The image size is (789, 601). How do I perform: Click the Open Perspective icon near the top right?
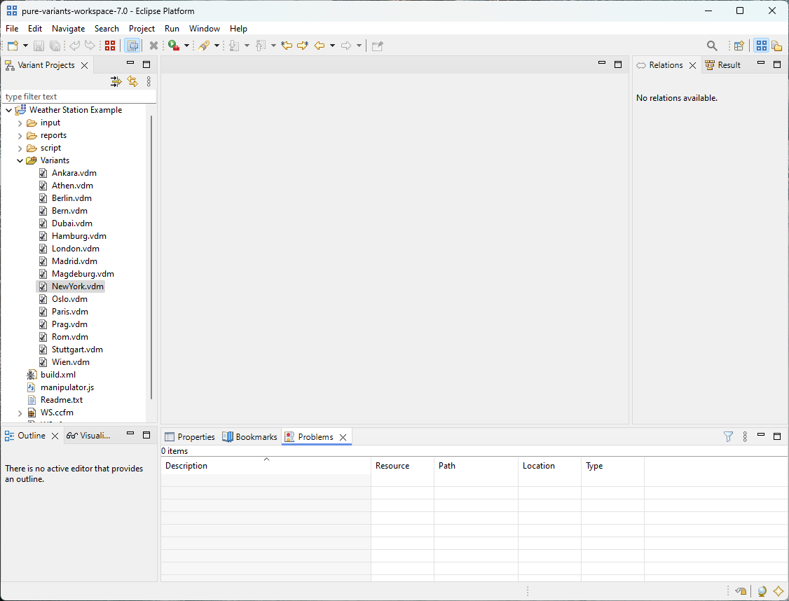pos(739,45)
